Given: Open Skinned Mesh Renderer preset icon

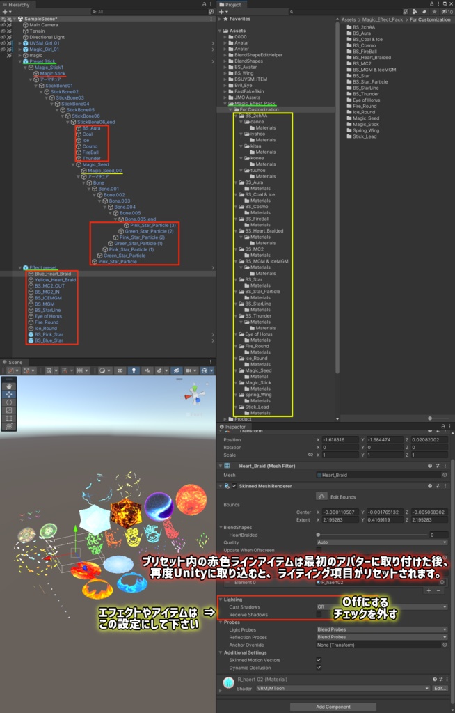Looking at the screenshot, I should (438, 485).
